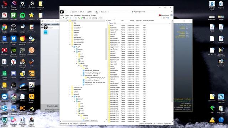The height and width of the screenshot is (128, 228).
Task: Click the OpenIV back arrow button
Action: (x=62, y=12)
